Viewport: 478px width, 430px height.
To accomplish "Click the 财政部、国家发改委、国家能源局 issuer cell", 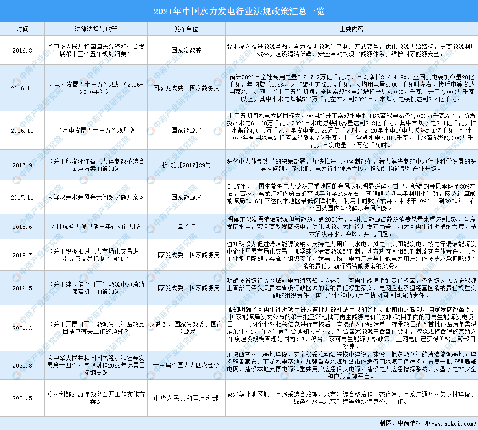I will point(186,328).
